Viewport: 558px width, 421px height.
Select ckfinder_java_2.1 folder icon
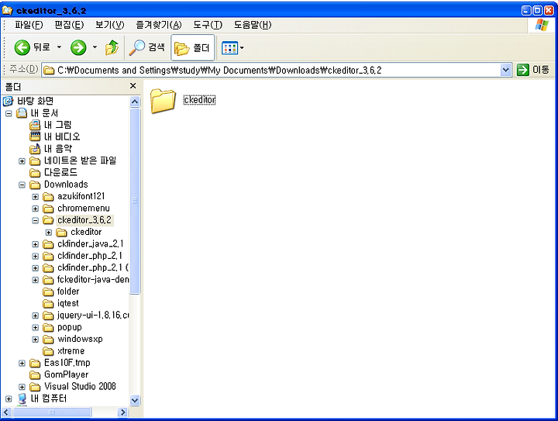pos(48,244)
